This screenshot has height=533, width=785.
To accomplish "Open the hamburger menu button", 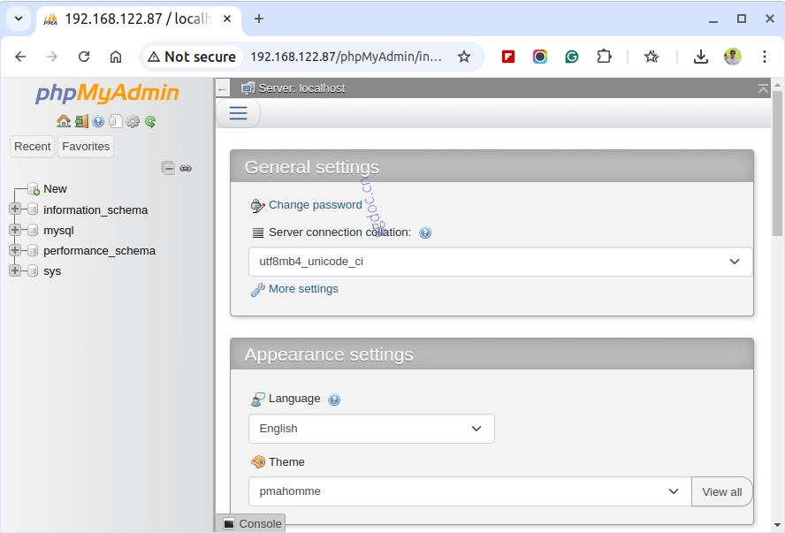I will [x=239, y=112].
